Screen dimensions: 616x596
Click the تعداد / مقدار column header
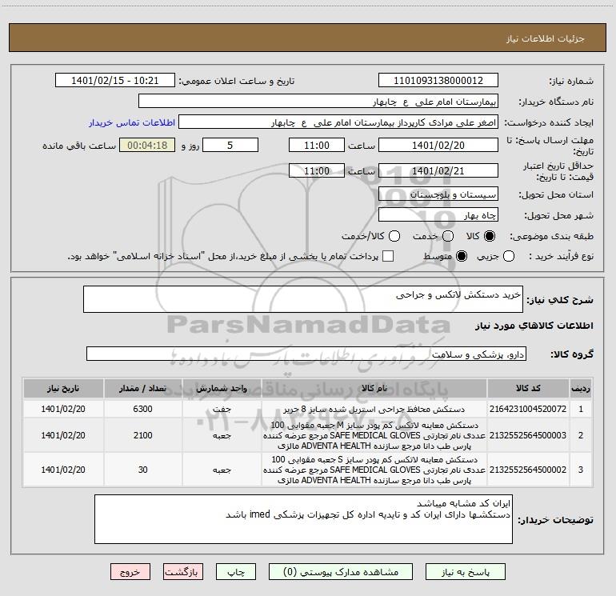pos(142,388)
